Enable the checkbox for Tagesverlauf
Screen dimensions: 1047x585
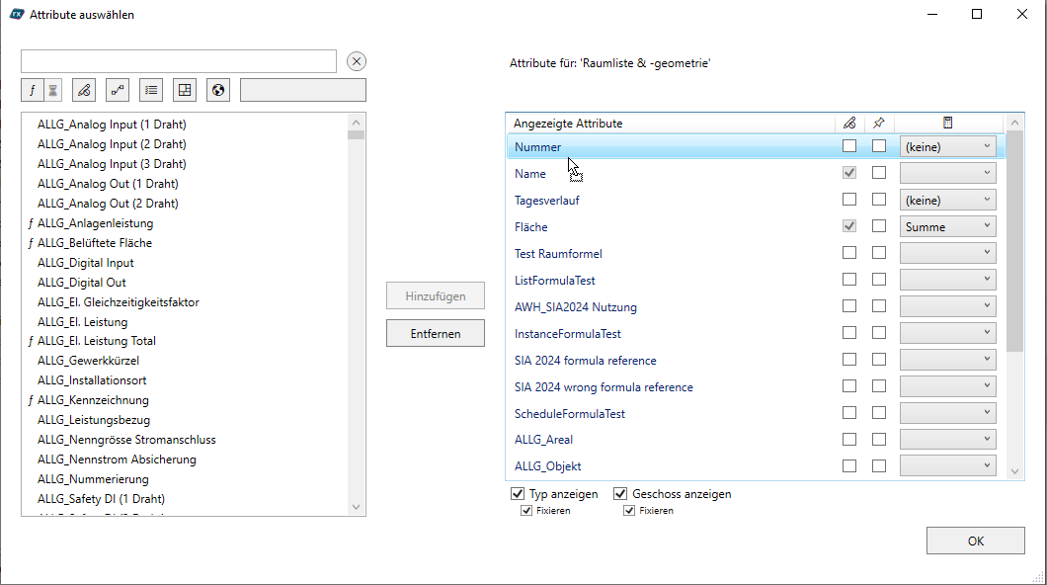pos(849,199)
